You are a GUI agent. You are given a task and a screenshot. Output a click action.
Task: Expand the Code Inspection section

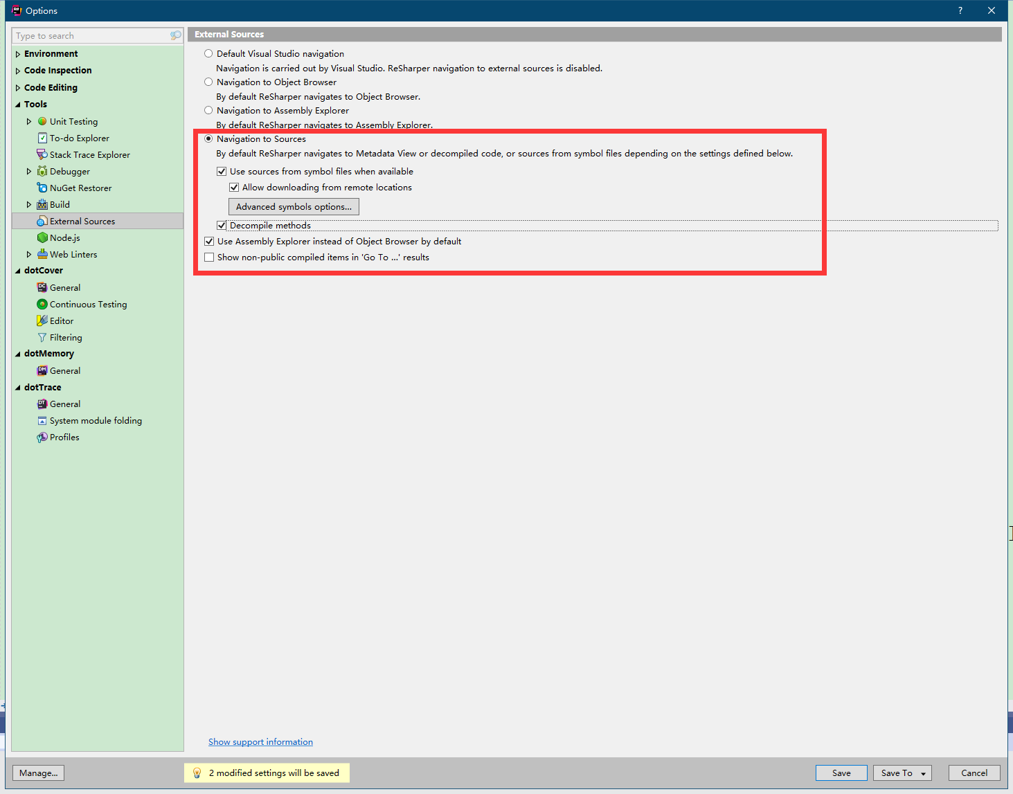point(18,71)
